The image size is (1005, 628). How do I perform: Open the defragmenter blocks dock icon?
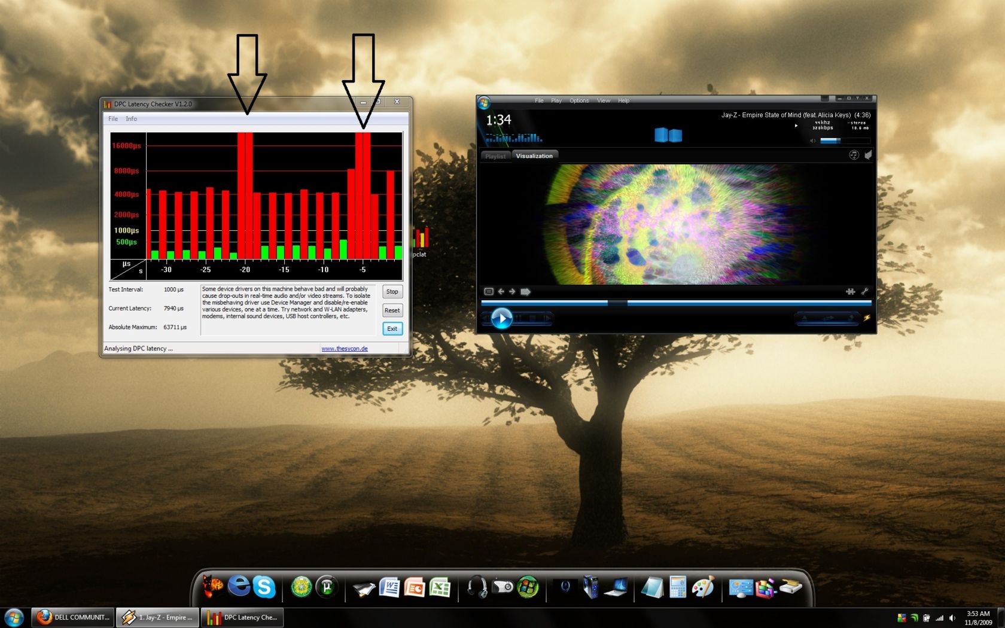766,588
